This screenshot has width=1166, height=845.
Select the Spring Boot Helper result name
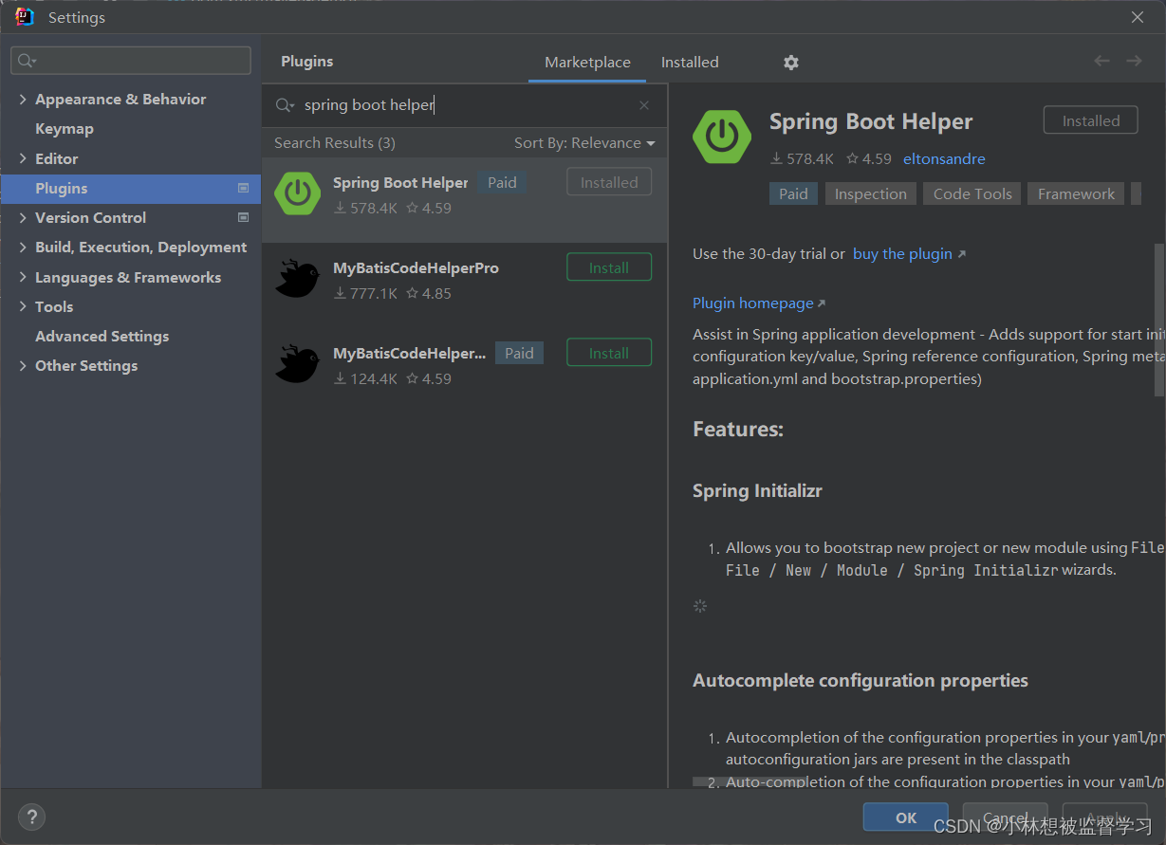tap(400, 182)
